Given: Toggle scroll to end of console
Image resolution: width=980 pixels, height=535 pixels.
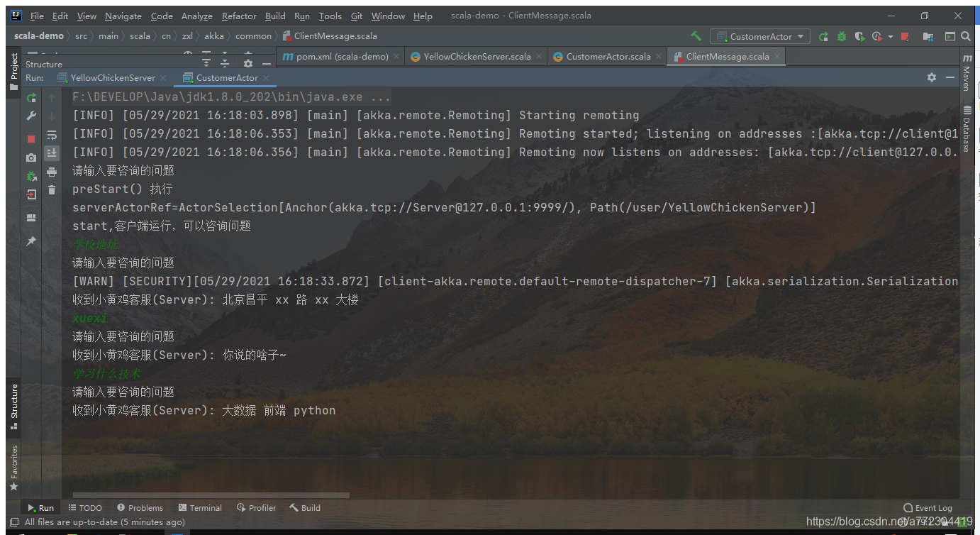Looking at the screenshot, I should [52, 153].
